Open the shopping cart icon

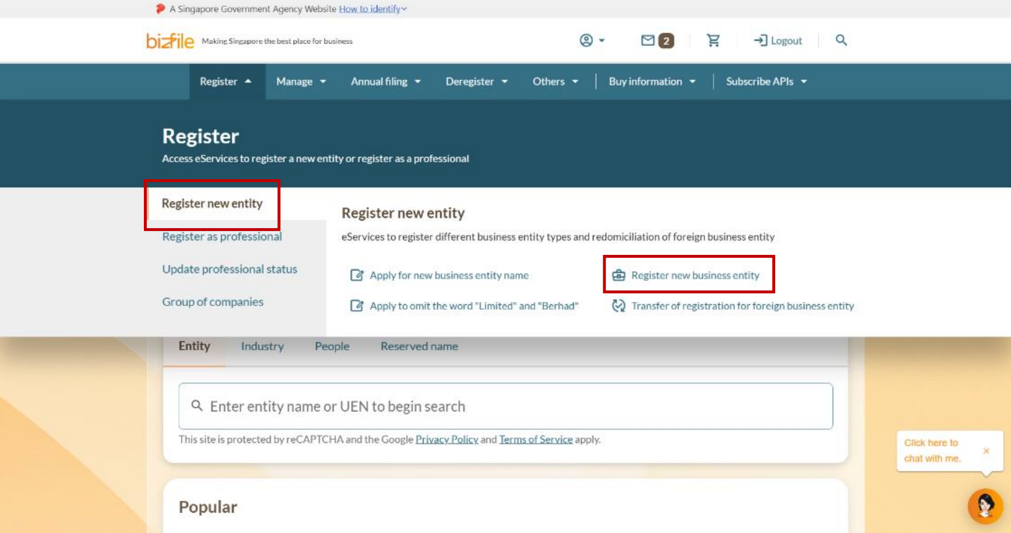coord(713,40)
